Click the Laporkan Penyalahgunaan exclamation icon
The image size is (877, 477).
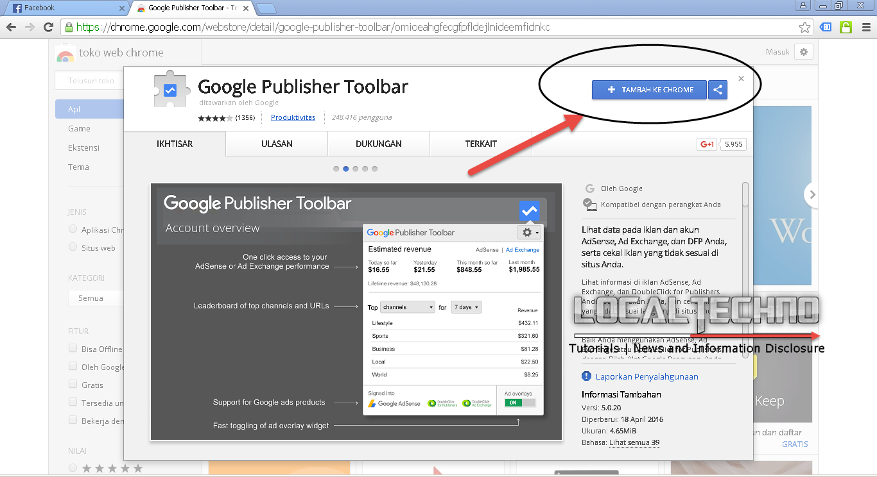point(586,376)
